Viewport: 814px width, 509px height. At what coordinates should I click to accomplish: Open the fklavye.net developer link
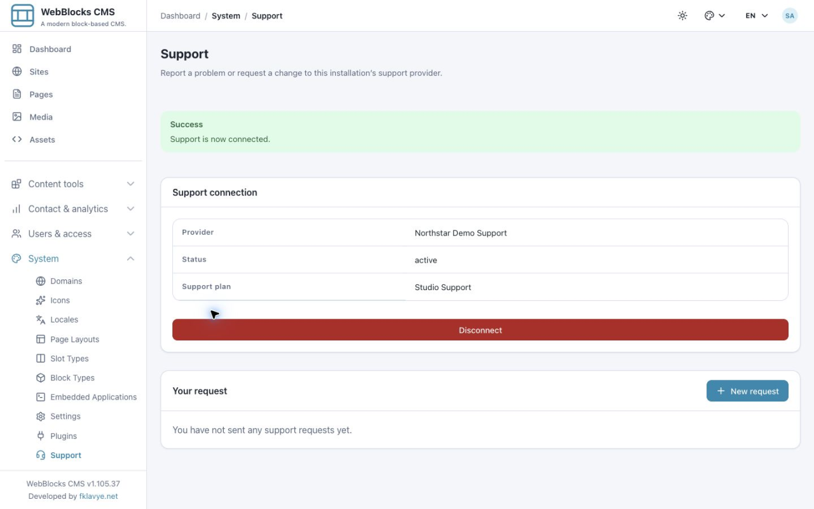99,496
